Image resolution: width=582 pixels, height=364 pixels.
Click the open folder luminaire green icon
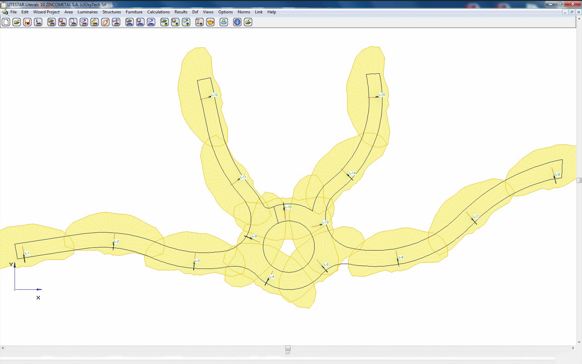pyautogui.click(x=164, y=22)
